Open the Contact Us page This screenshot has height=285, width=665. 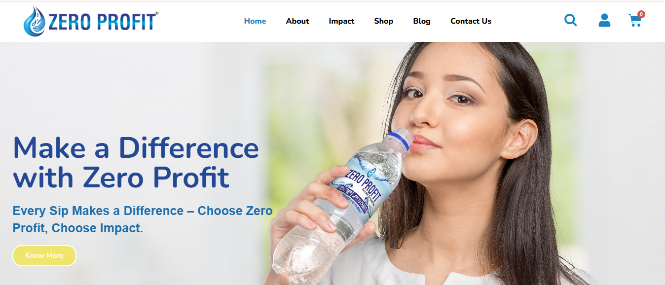click(x=471, y=21)
